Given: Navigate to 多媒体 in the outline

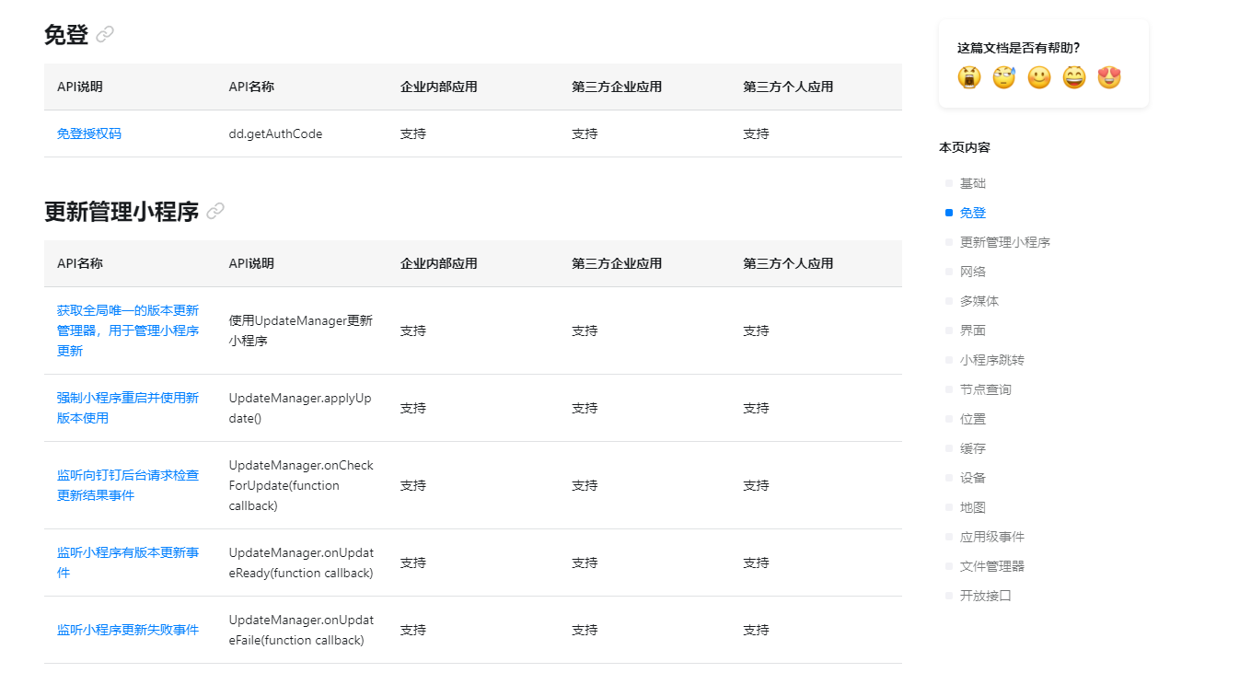Looking at the screenshot, I should pos(979,301).
